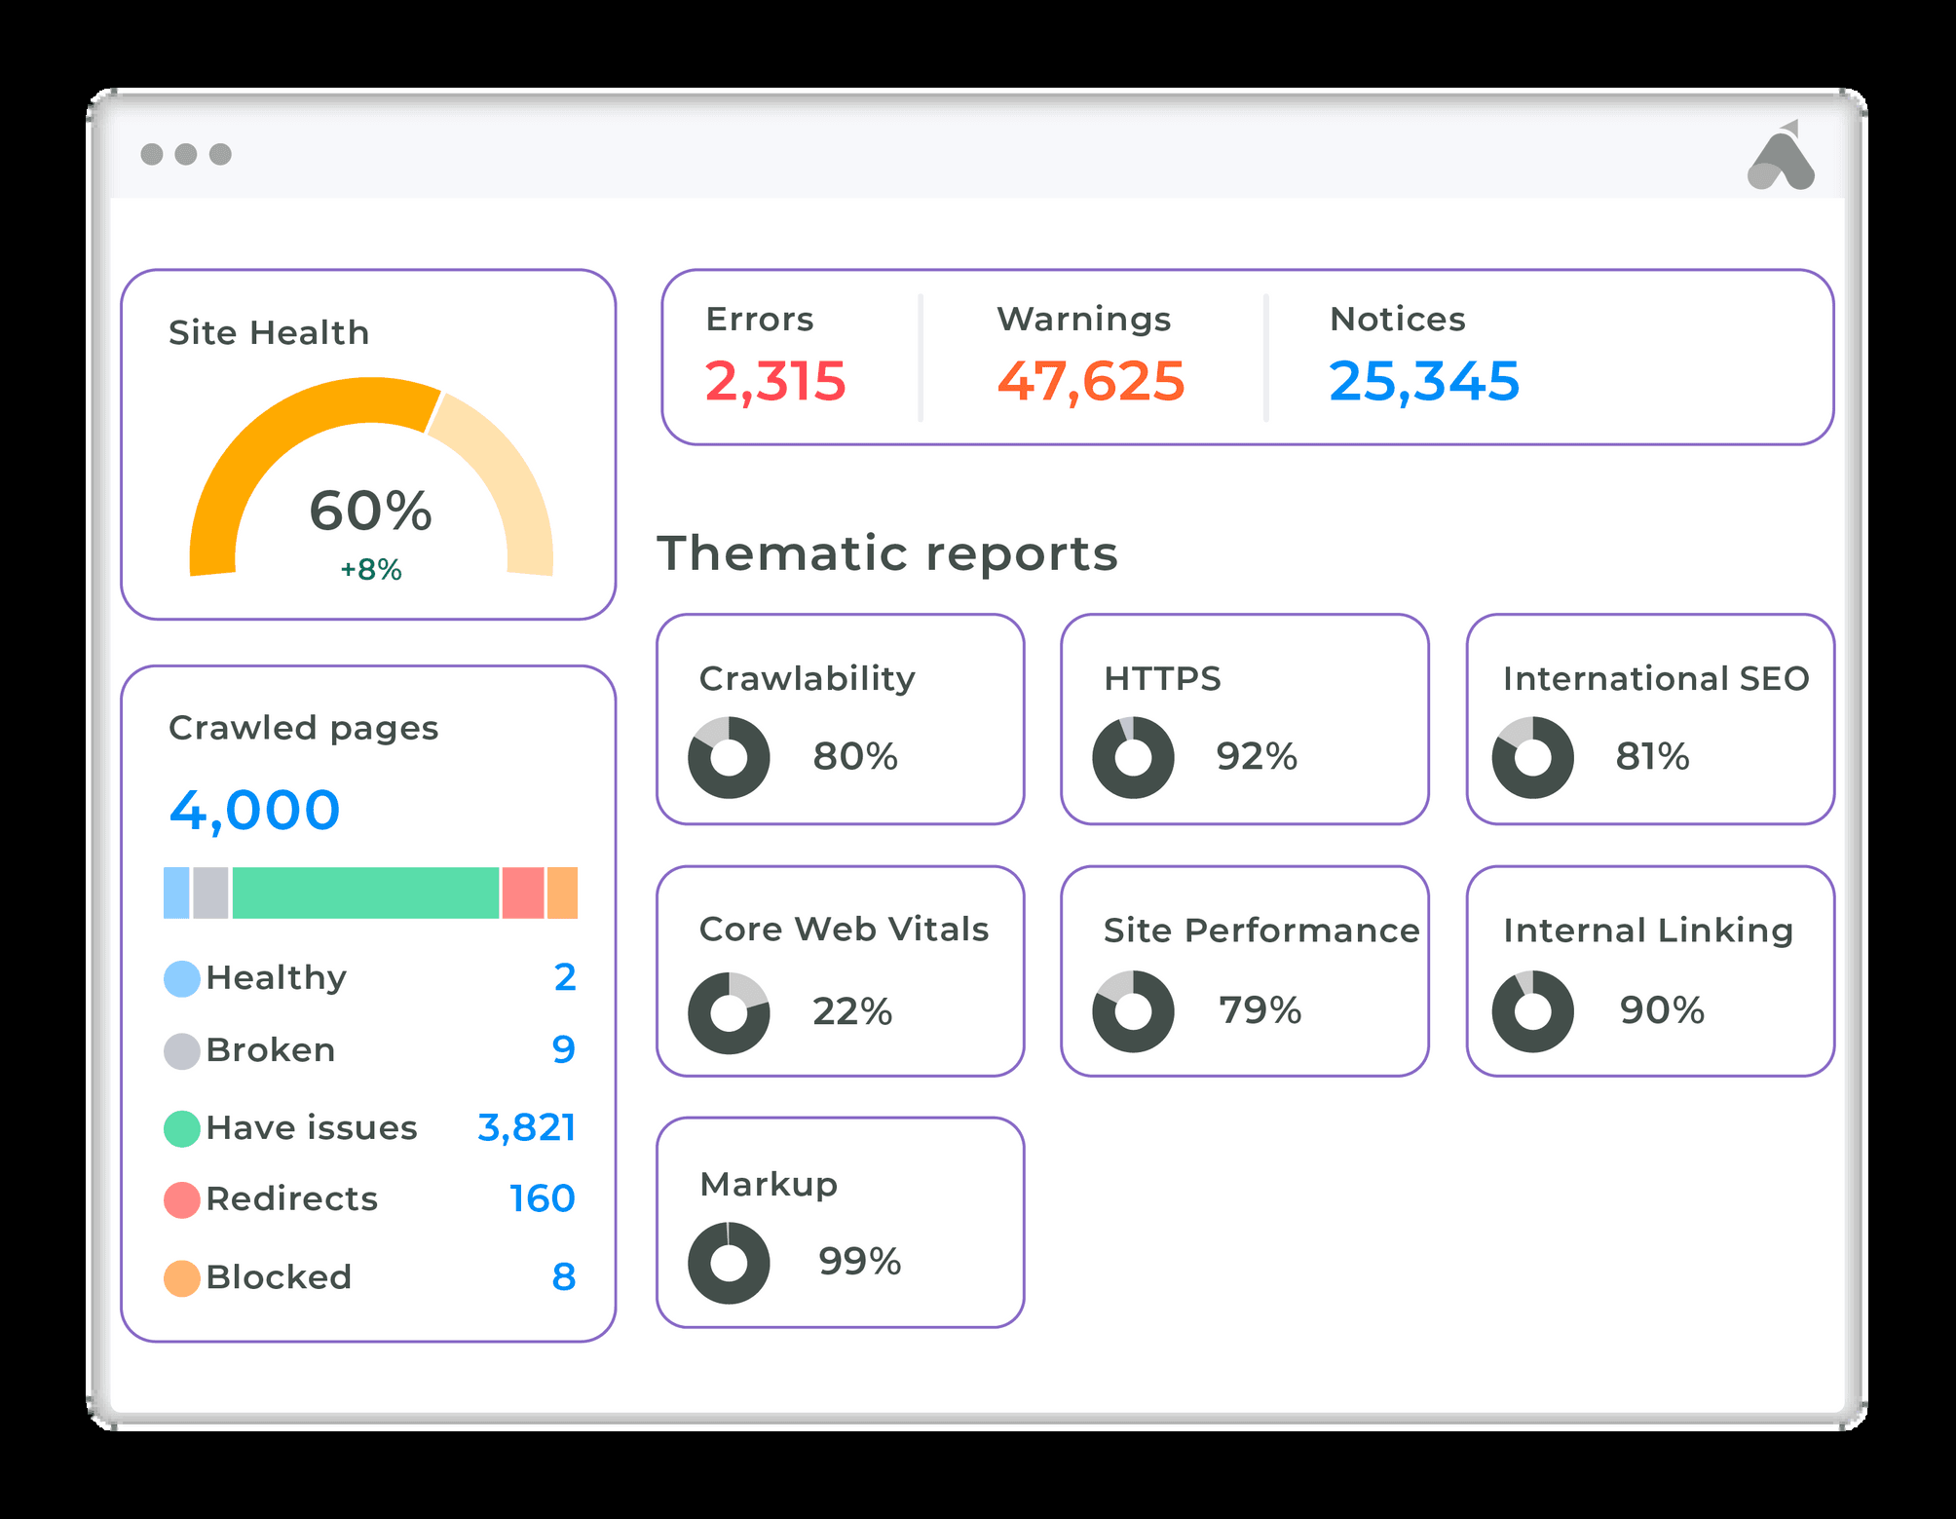1956x1519 pixels.
Task: Click the green Have issues legend dot
Action: [x=182, y=1128]
